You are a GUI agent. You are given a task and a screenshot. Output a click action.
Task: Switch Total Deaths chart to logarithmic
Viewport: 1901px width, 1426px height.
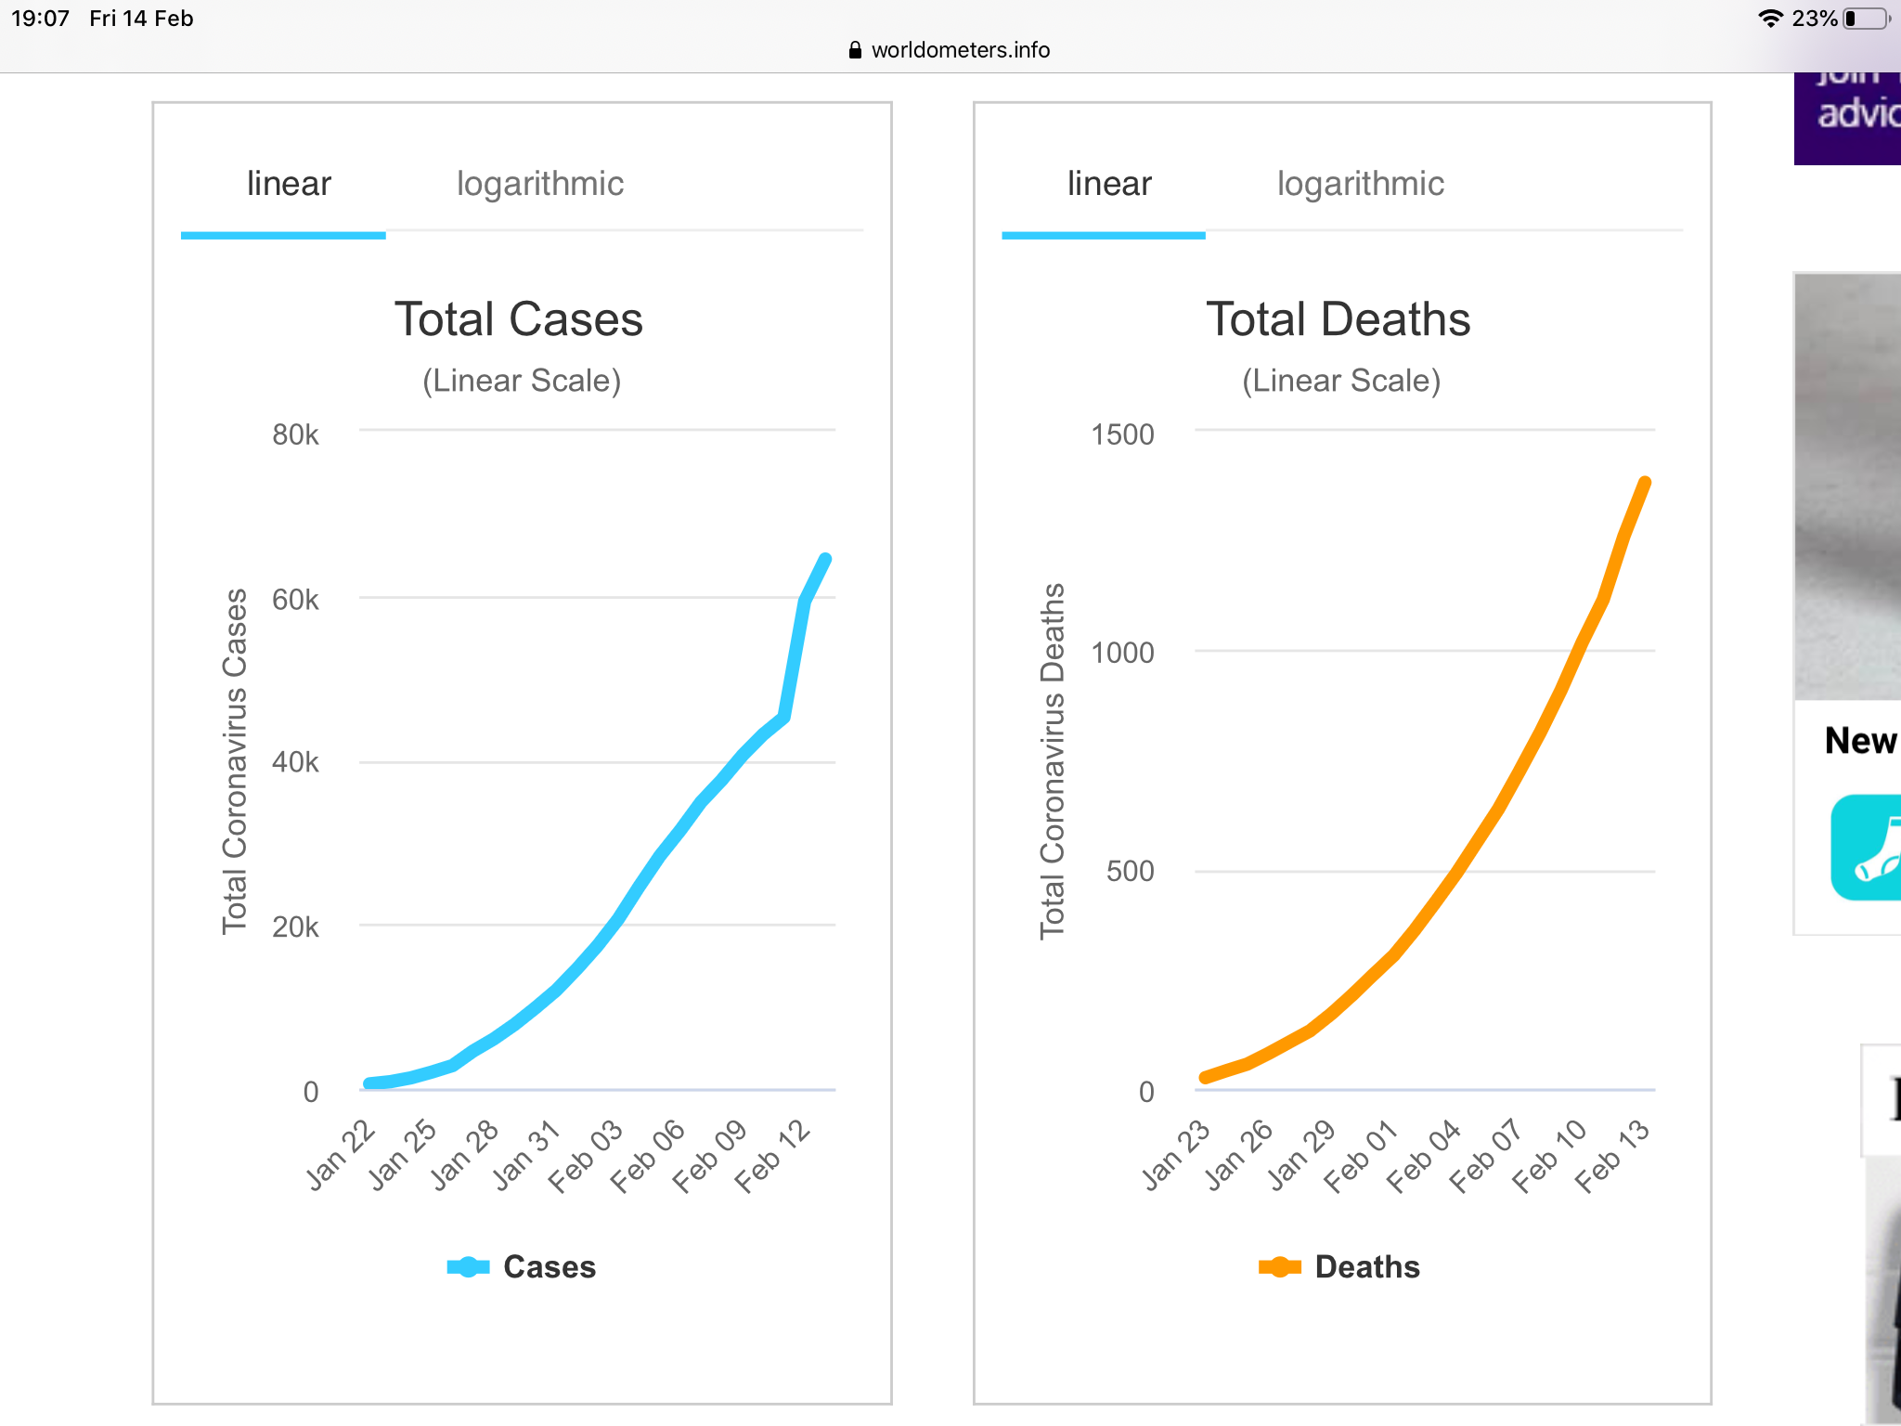[1361, 184]
